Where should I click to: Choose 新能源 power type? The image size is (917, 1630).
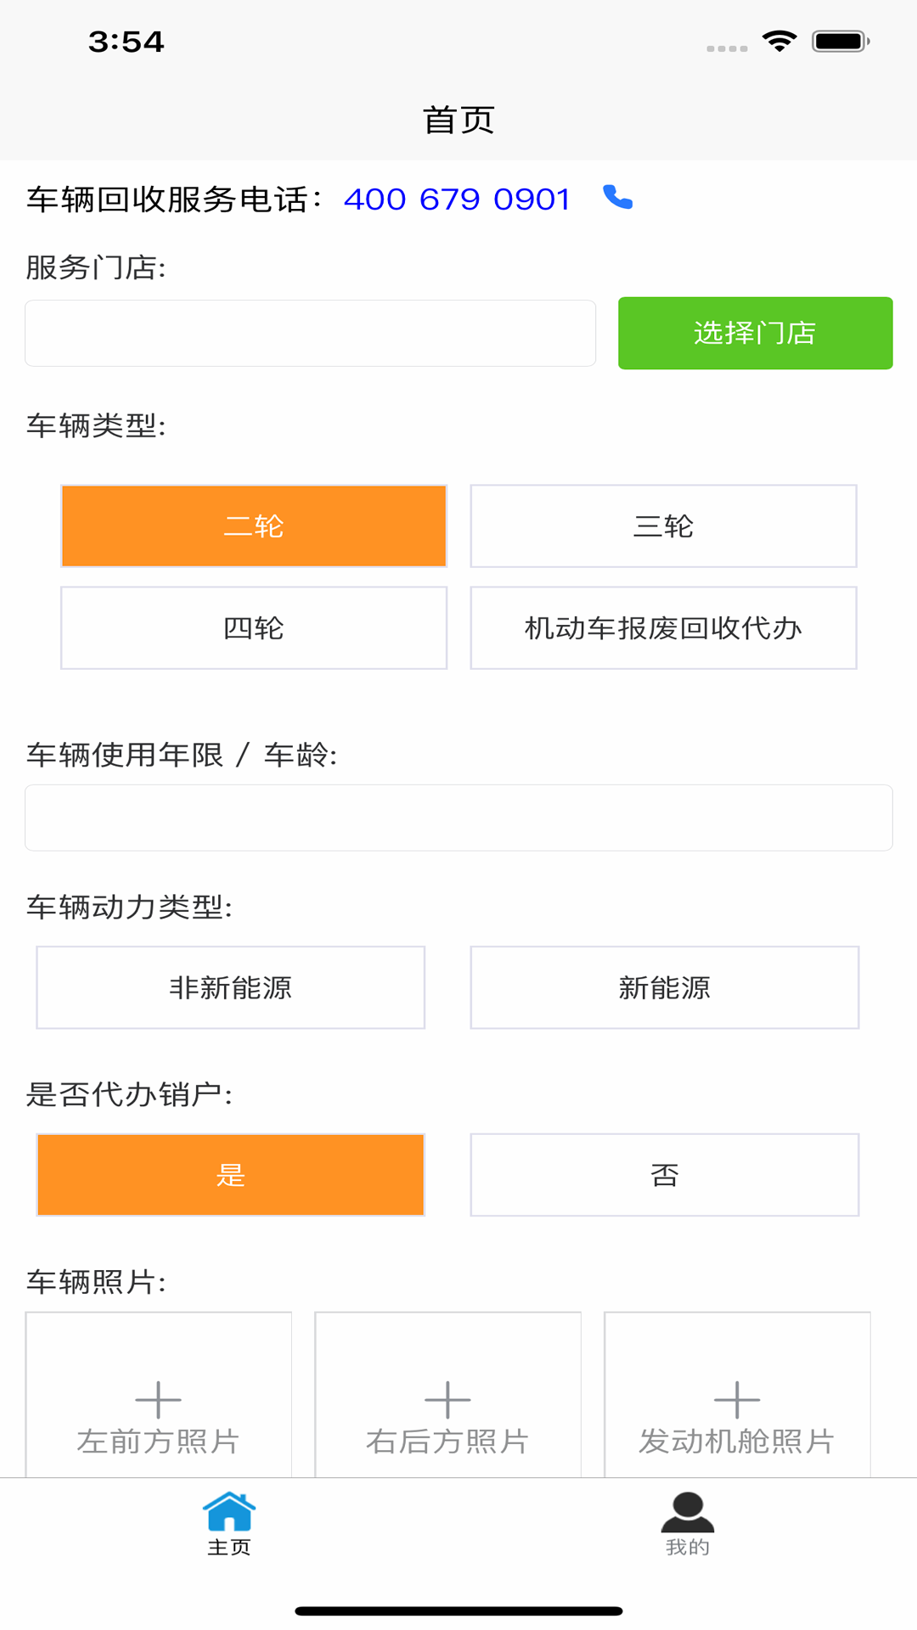[x=664, y=987]
